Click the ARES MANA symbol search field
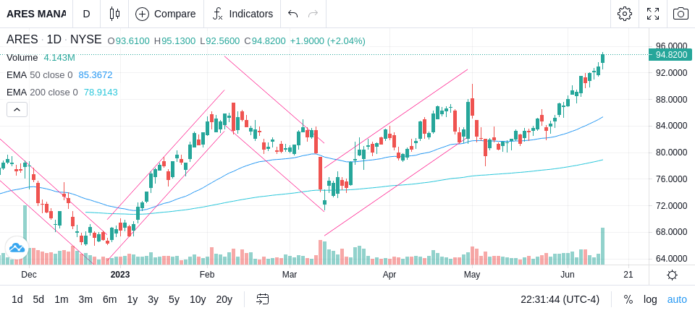 tap(36, 14)
